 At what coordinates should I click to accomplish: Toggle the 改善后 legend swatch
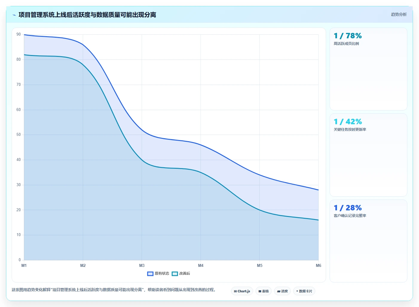(x=175, y=273)
